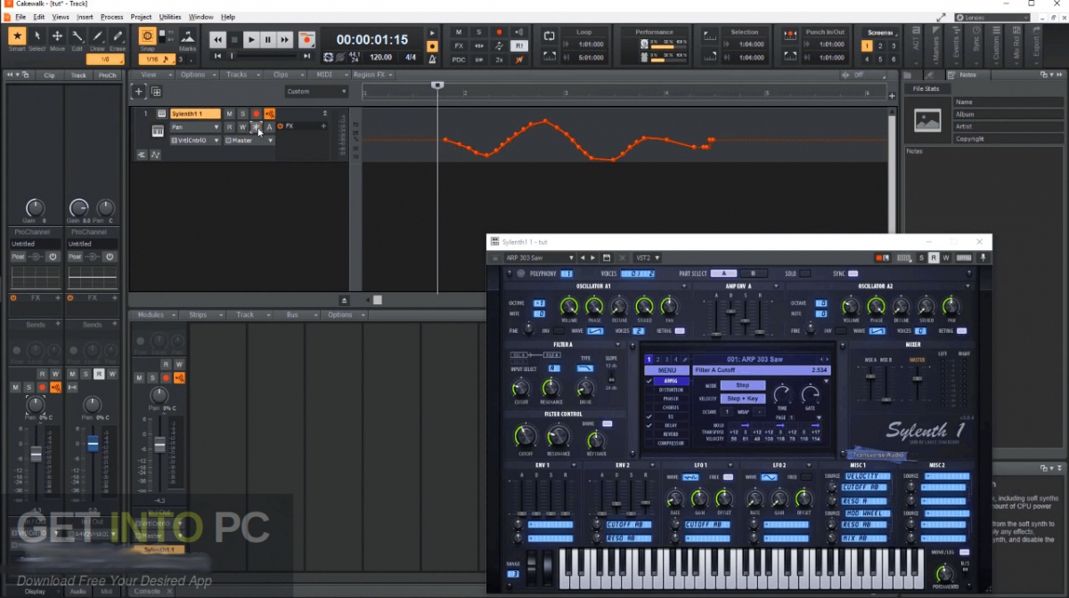Toggle the EQ effect checkbox in Sylenth
The width and height of the screenshot is (1069, 598).
tap(649, 416)
